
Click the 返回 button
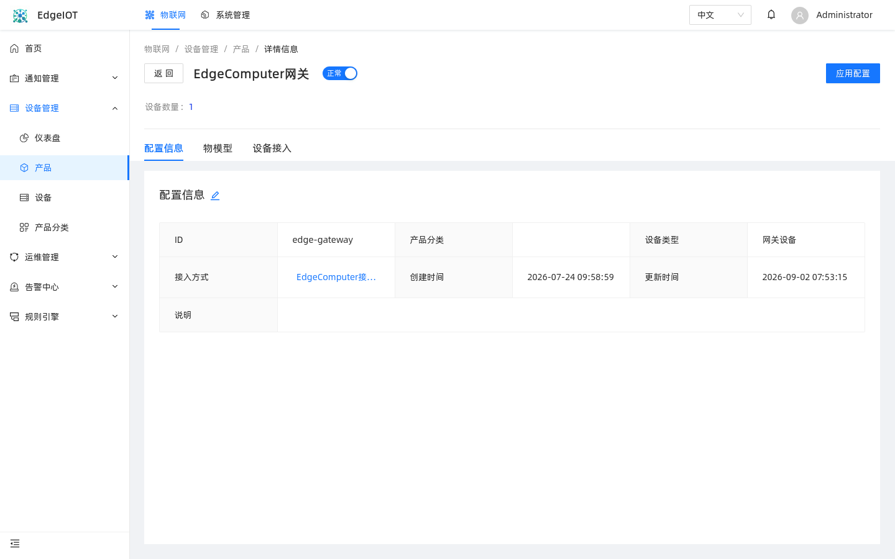[x=163, y=73]
